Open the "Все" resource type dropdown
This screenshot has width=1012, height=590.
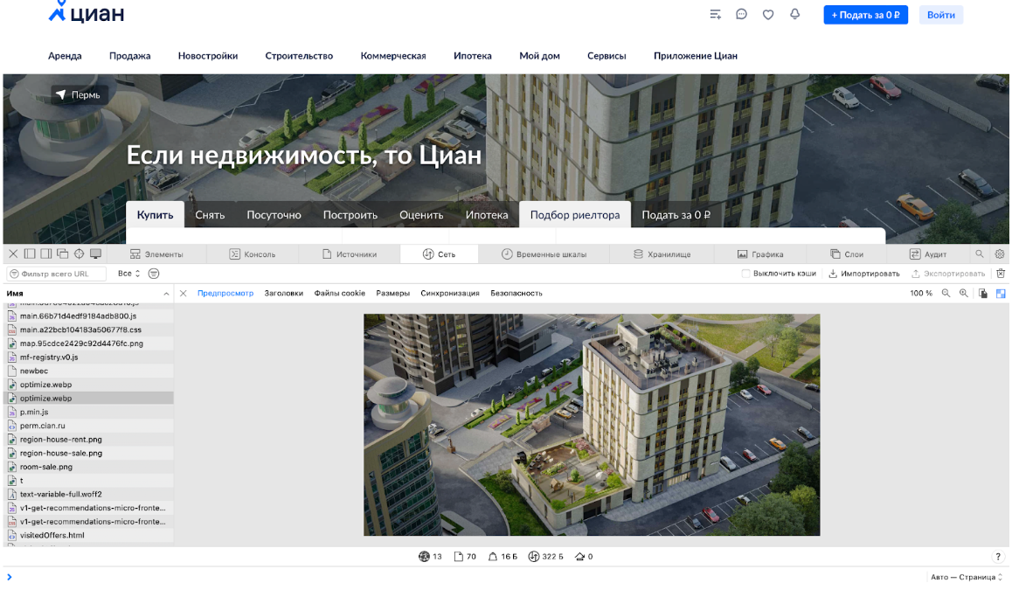coord(128,273)
